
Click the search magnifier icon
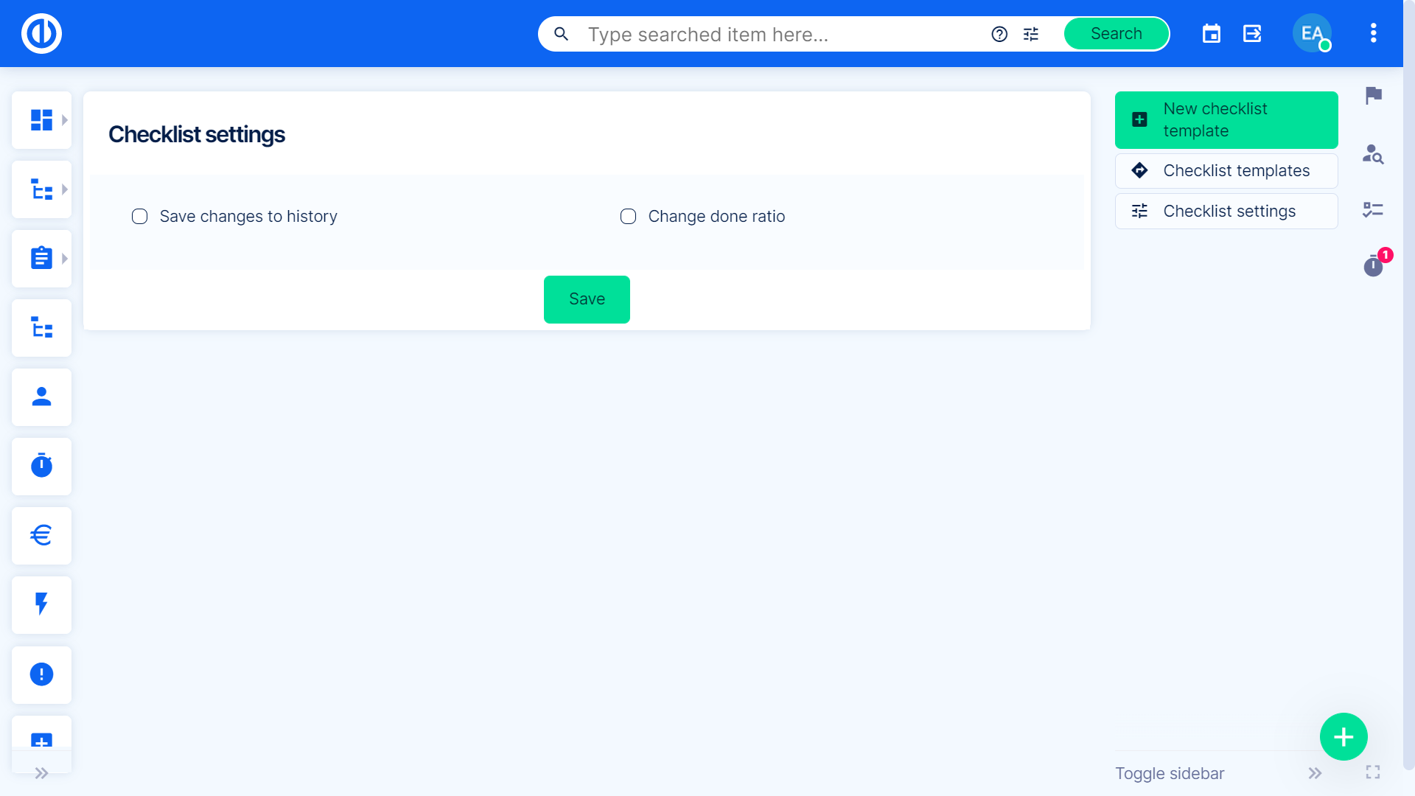click(561, 34)
